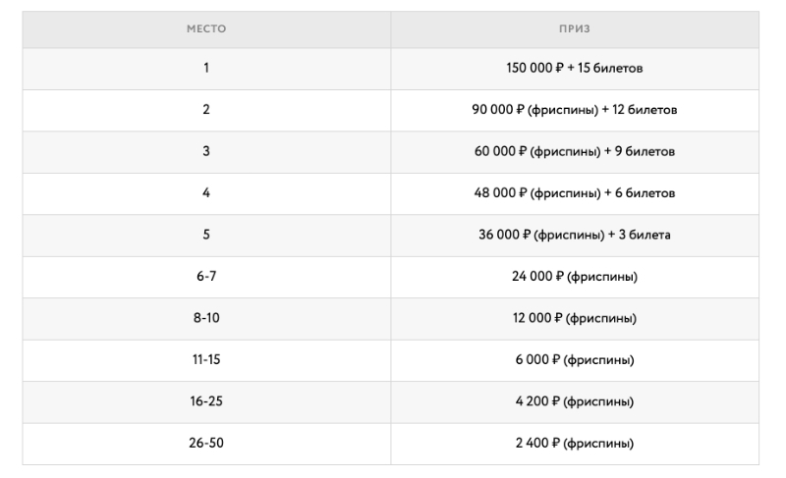Click the ПРИЗ column header
The image size is (786, 478).
575,29
